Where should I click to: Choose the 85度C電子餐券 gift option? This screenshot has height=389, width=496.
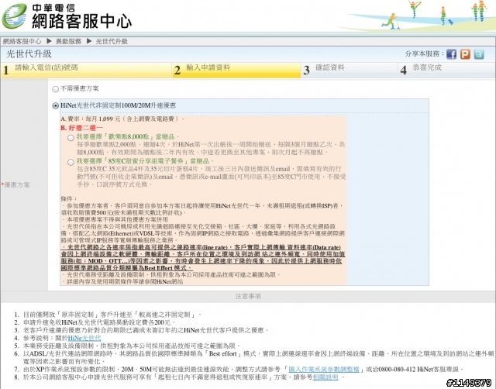[x=71, y=162]
